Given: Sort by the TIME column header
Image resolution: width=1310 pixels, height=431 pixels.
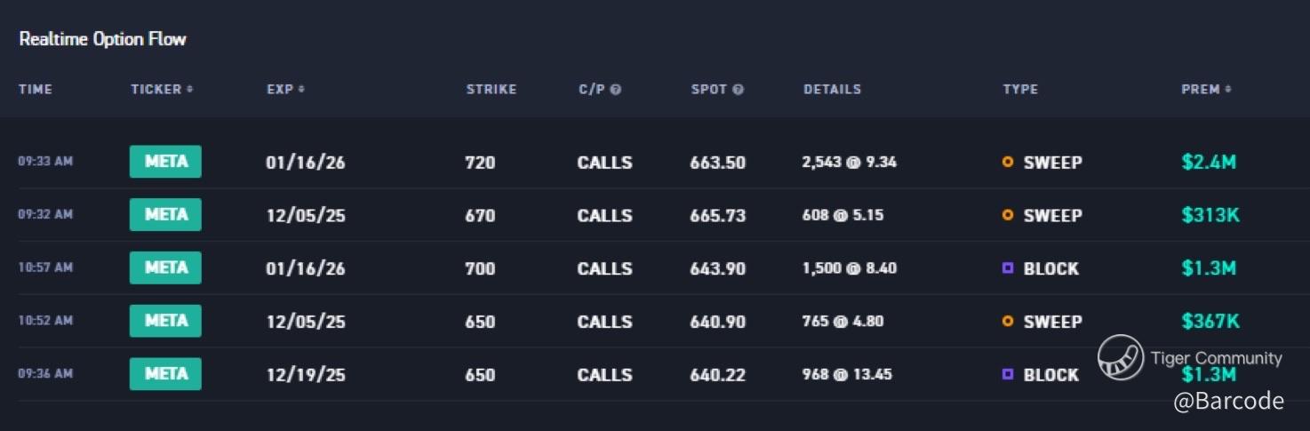Looking at the screenshot, I should pos(36,90).
